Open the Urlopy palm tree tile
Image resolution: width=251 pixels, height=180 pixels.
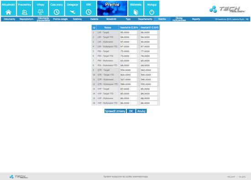41,8
